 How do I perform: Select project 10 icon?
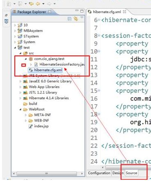[20, 25]
